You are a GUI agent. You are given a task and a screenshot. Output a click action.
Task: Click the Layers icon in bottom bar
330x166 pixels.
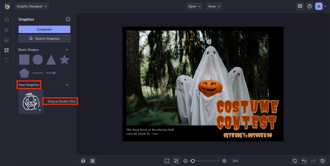coord(83,161)
